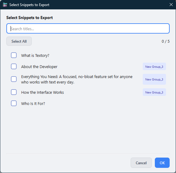The width and height of the screenshot is (176, 173).
Task: Check the 'What is Textory?' checkbox
Action: tap(14, 55)
